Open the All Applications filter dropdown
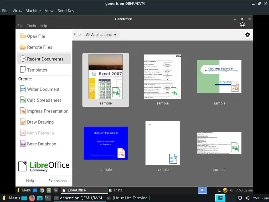 pos(101,35)
